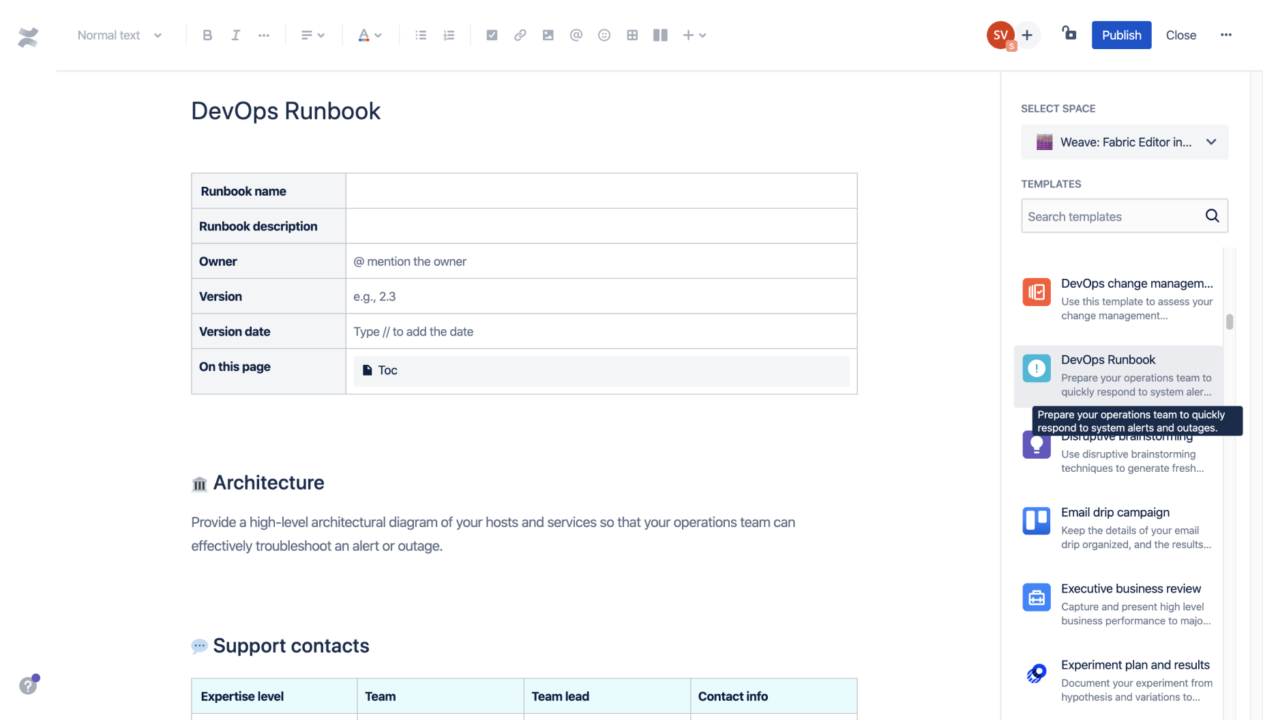Insert an emoji

(x=604, y=35)
